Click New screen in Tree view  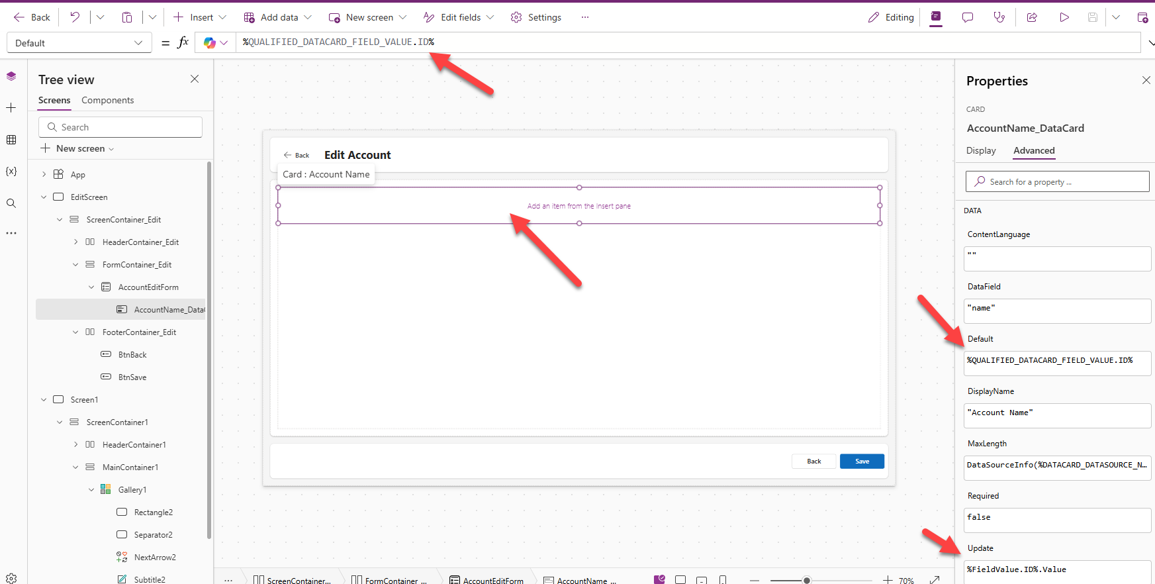(x=80, y=148)
